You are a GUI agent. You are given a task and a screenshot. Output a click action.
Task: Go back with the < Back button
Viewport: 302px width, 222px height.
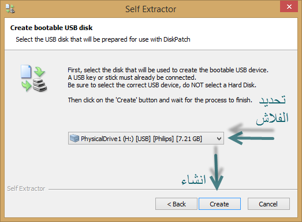176,203
